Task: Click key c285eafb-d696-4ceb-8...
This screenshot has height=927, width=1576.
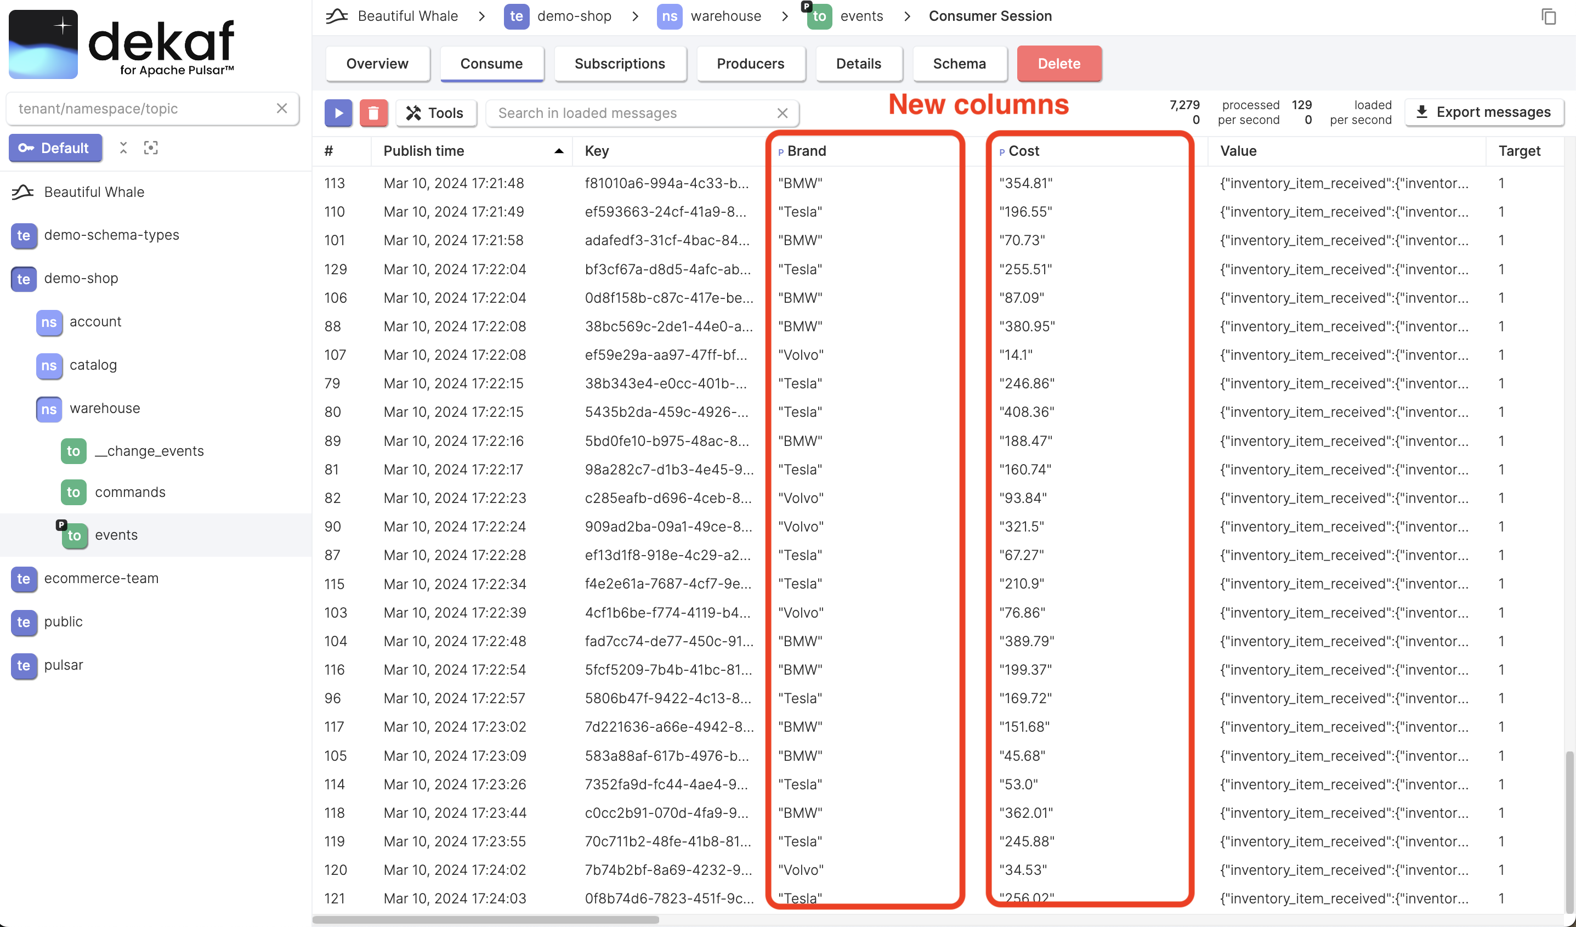Action: pos(668,499)
